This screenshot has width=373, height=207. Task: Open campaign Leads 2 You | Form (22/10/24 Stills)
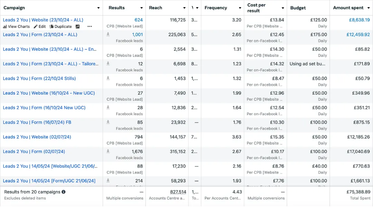[39, 78]
